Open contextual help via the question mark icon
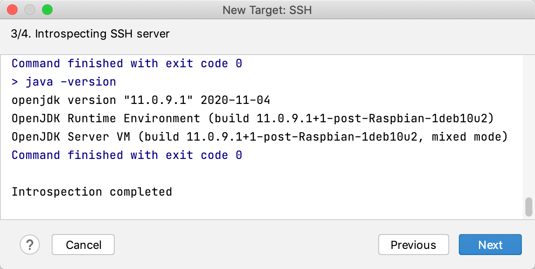The image size is (535, 269). [30, 245]
